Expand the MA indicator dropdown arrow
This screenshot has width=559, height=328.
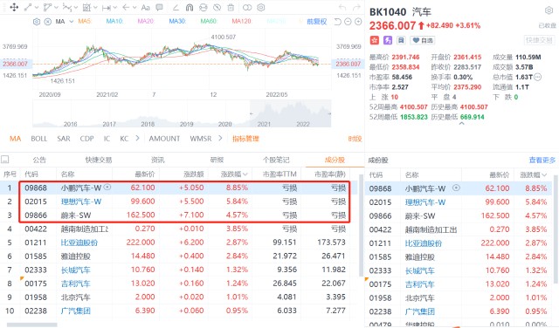pyautogui.click(x=72, y=22)
